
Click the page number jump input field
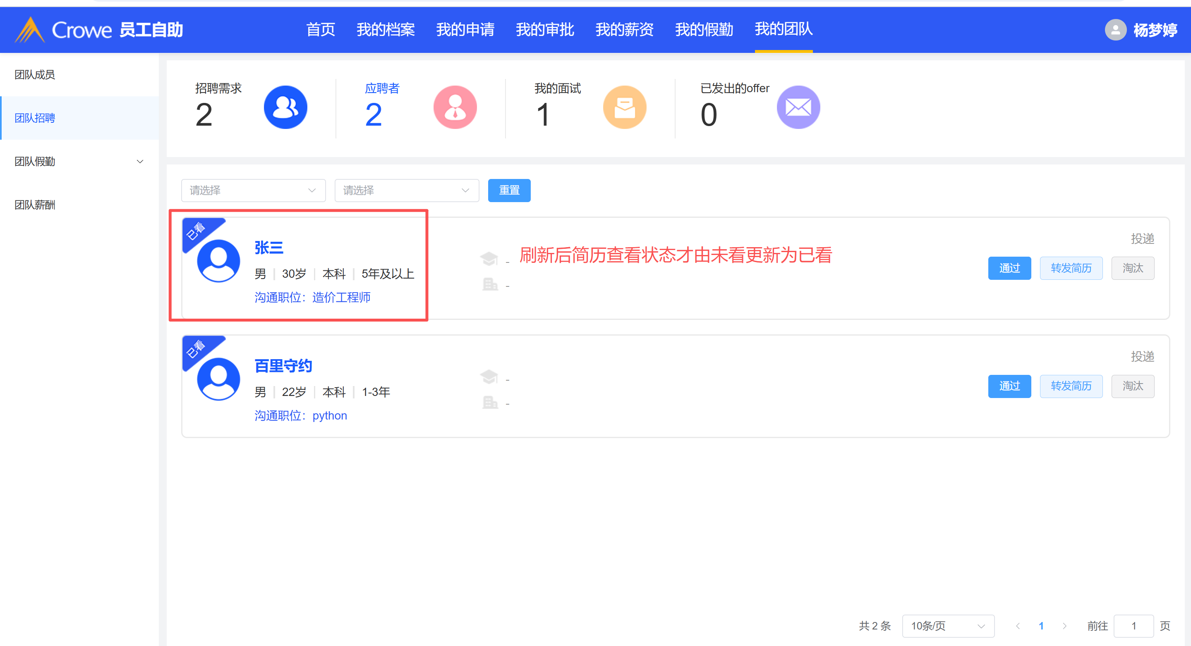[x=1133, y=626]
